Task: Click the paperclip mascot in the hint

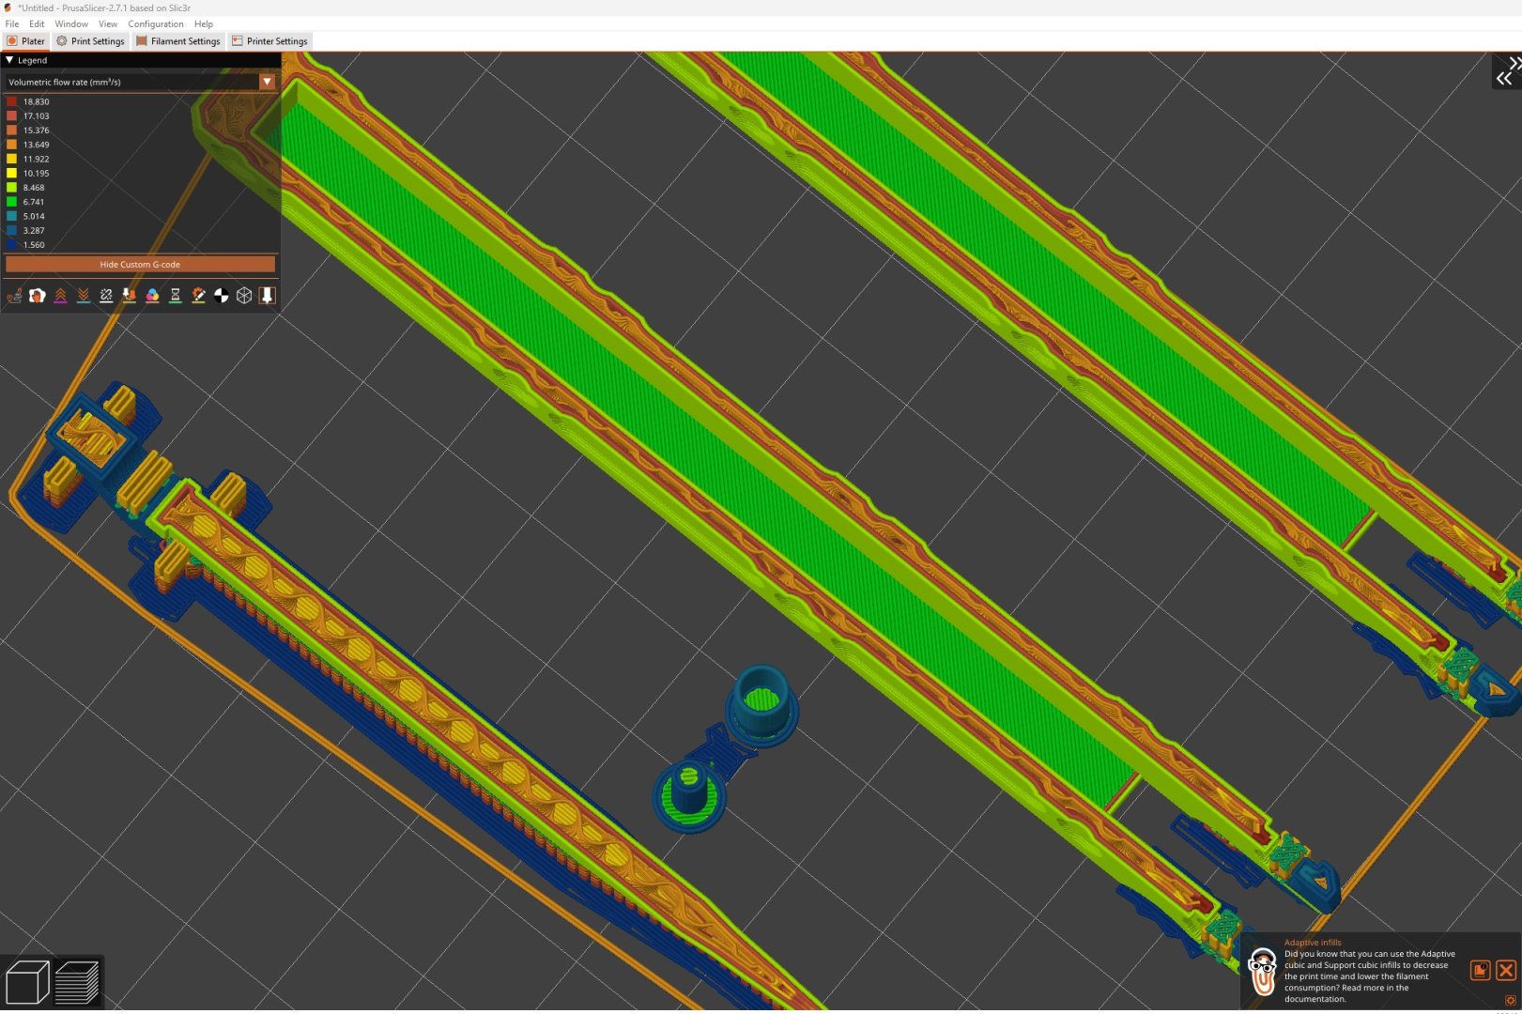Action: coord(1263,972)
